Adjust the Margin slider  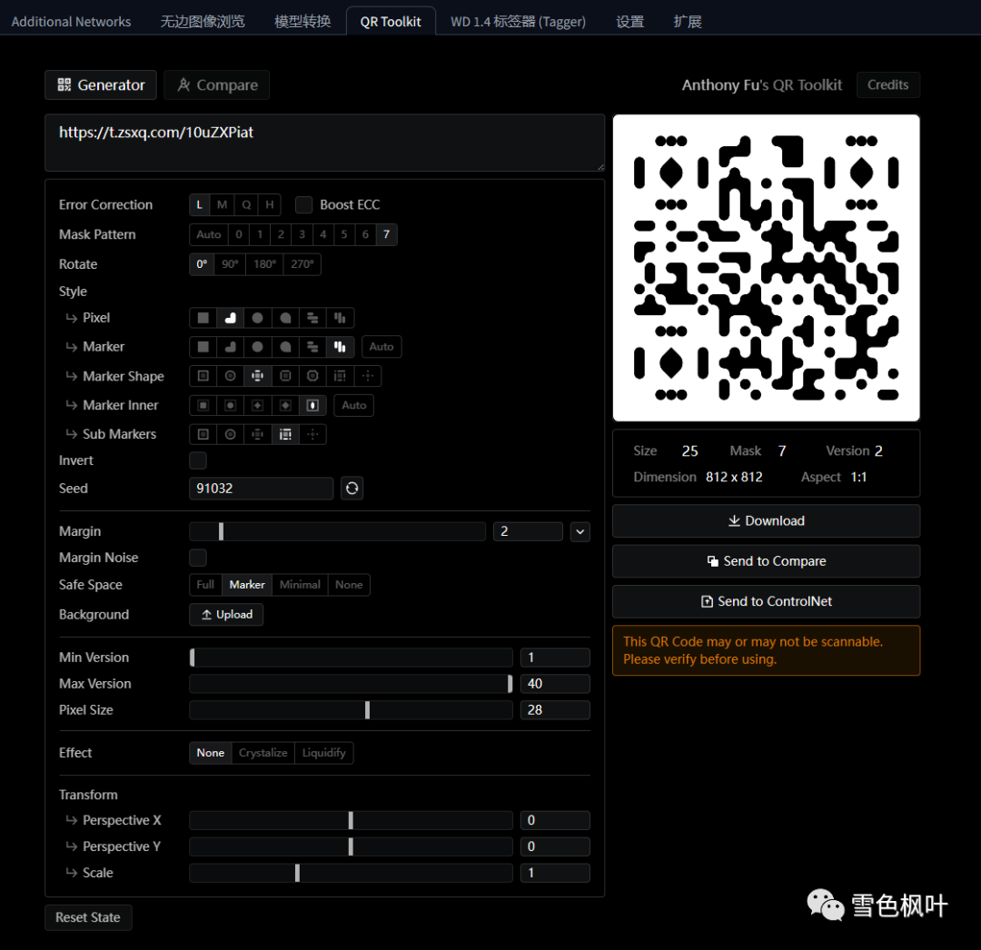(x=337, y=531)
